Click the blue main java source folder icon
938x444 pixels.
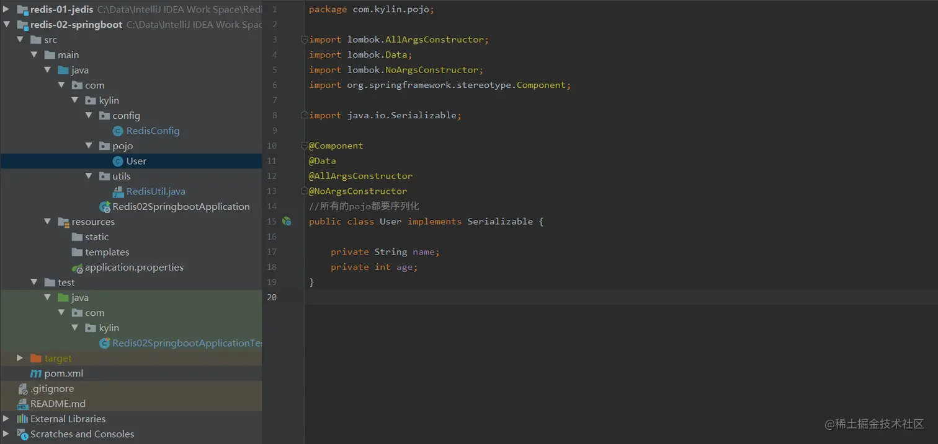(63, 70)
